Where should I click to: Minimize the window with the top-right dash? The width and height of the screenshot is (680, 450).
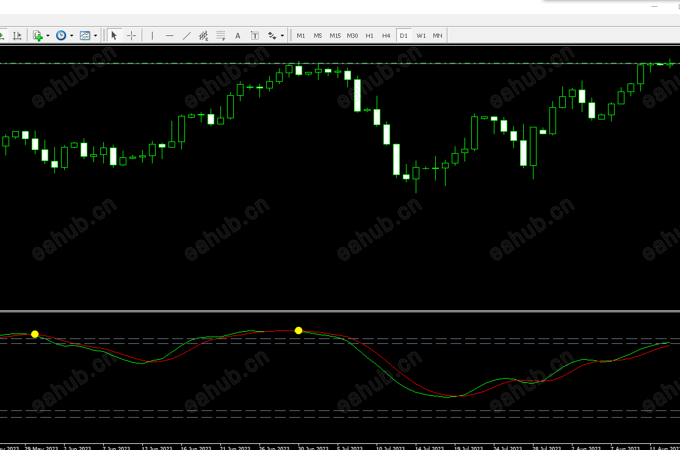655,7
